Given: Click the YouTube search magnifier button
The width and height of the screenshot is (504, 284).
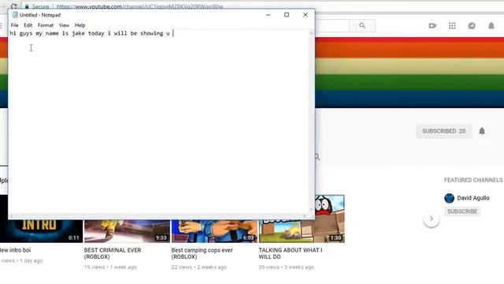Looking at the screenshot, I should tap(362, 25).
